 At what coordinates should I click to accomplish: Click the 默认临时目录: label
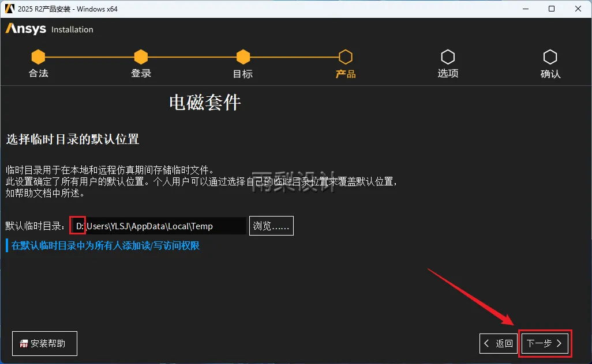coord(35,226)
